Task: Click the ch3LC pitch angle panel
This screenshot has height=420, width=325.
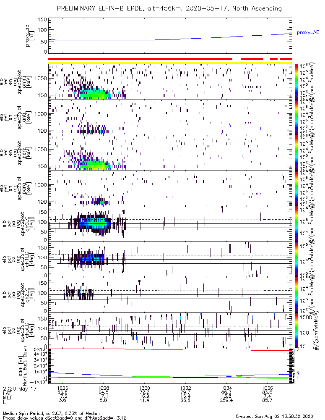Action: [170, 330]
